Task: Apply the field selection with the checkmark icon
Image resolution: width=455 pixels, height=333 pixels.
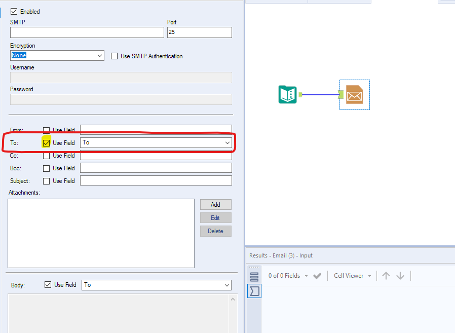Action: (317, 275)
